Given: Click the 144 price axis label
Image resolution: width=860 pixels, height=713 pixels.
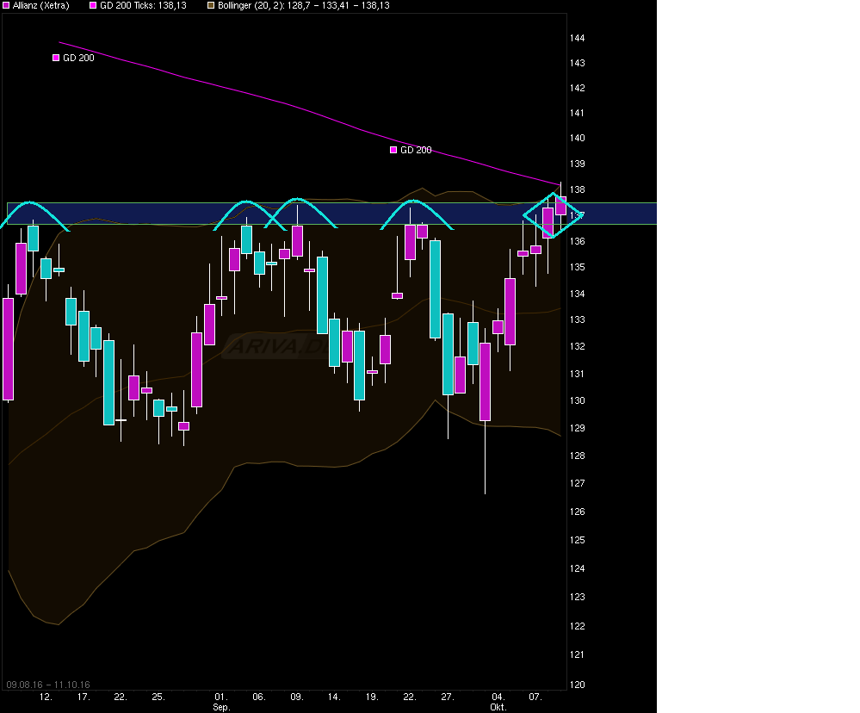Looking at the screenshot, I should pyautogui.click(x=577, y=39).
